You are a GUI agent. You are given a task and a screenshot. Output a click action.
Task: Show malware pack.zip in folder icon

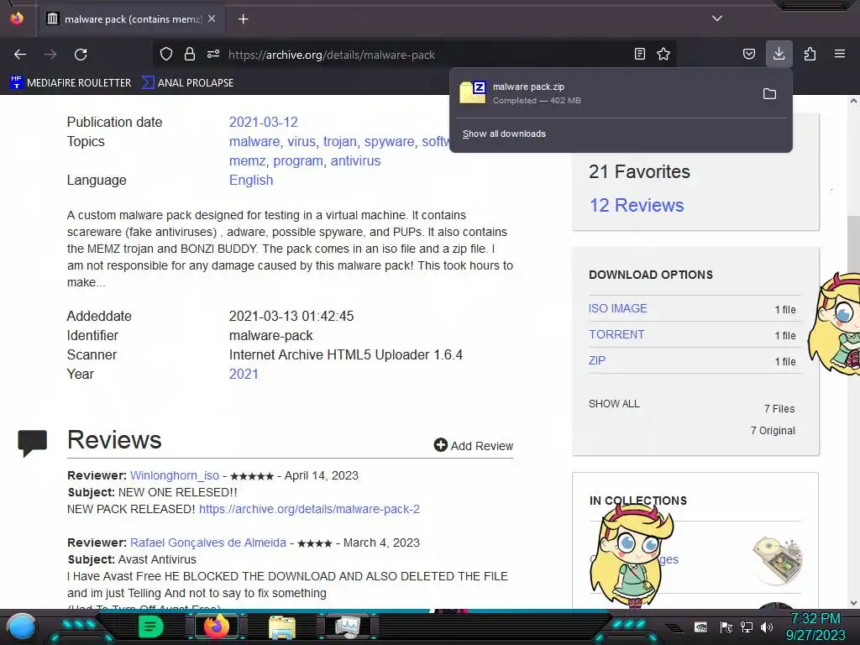click(769, 94)
